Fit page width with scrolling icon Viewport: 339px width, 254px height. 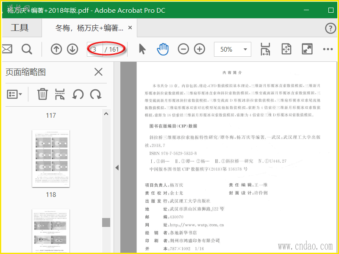265,49
